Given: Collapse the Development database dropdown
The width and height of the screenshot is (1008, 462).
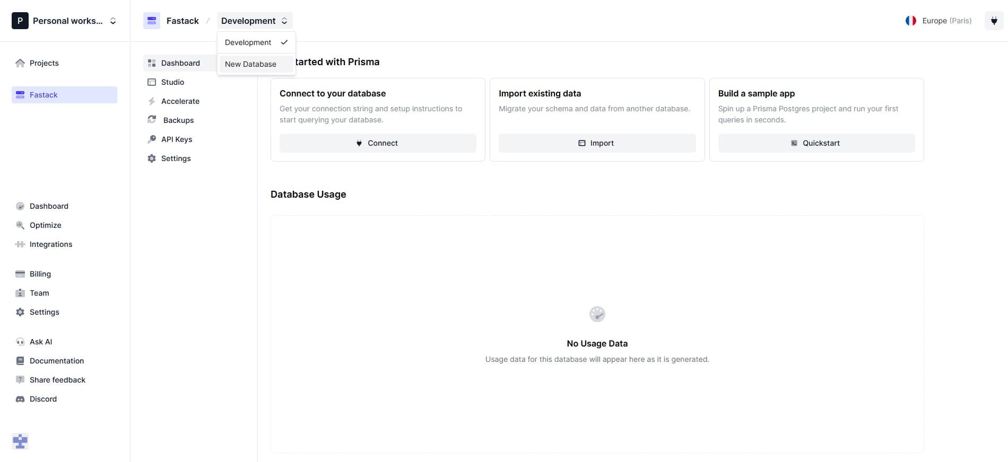Looking at the screenshot, I should 255,21.
